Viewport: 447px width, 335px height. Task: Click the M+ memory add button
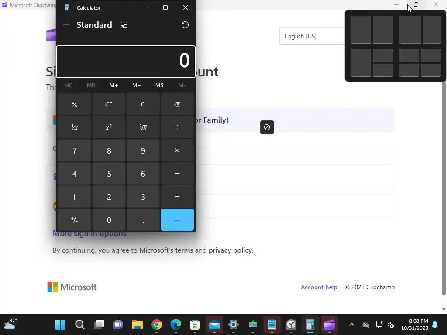(x=114, y=85)
